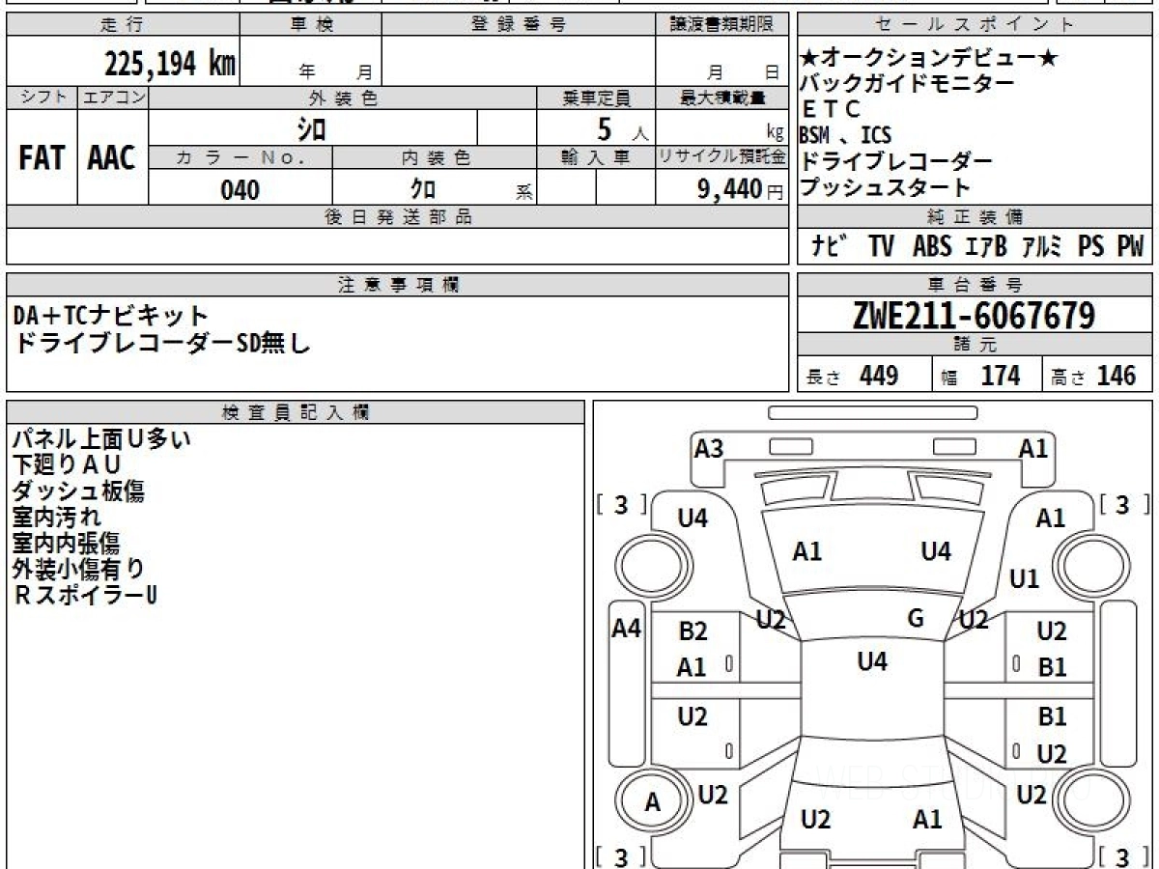Select the FAT shift type value
The height and width of the screenshot is (869, 1159).
click(x=42, y=159)
